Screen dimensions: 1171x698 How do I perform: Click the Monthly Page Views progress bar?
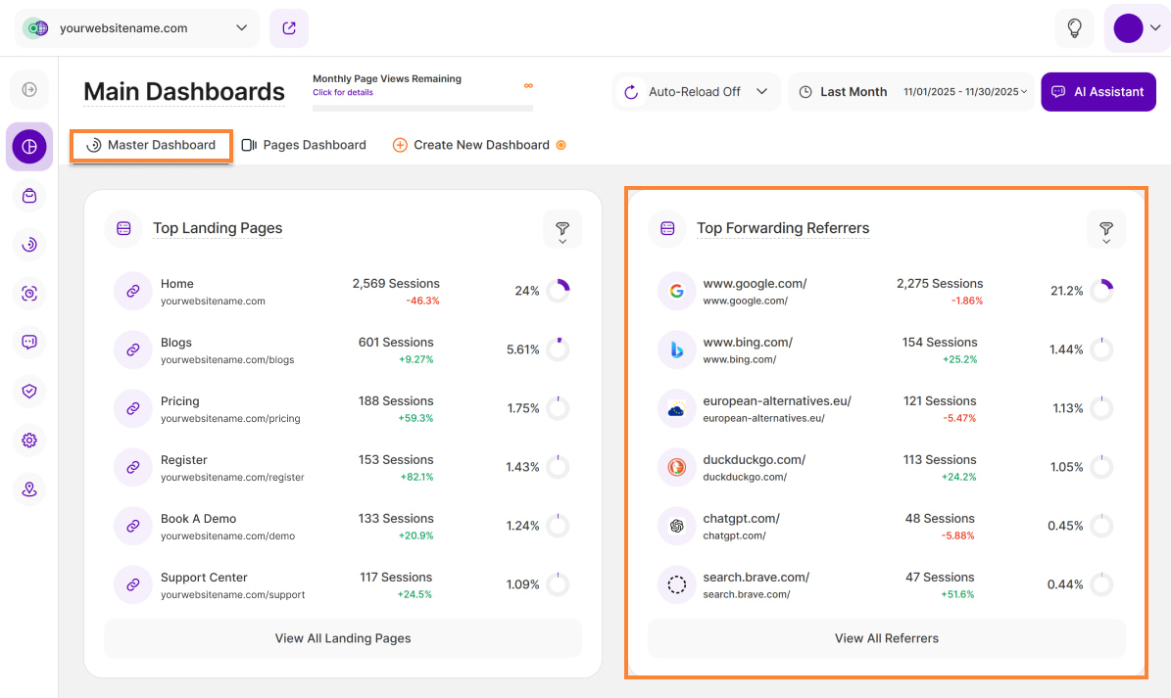[x=422, y=108]
